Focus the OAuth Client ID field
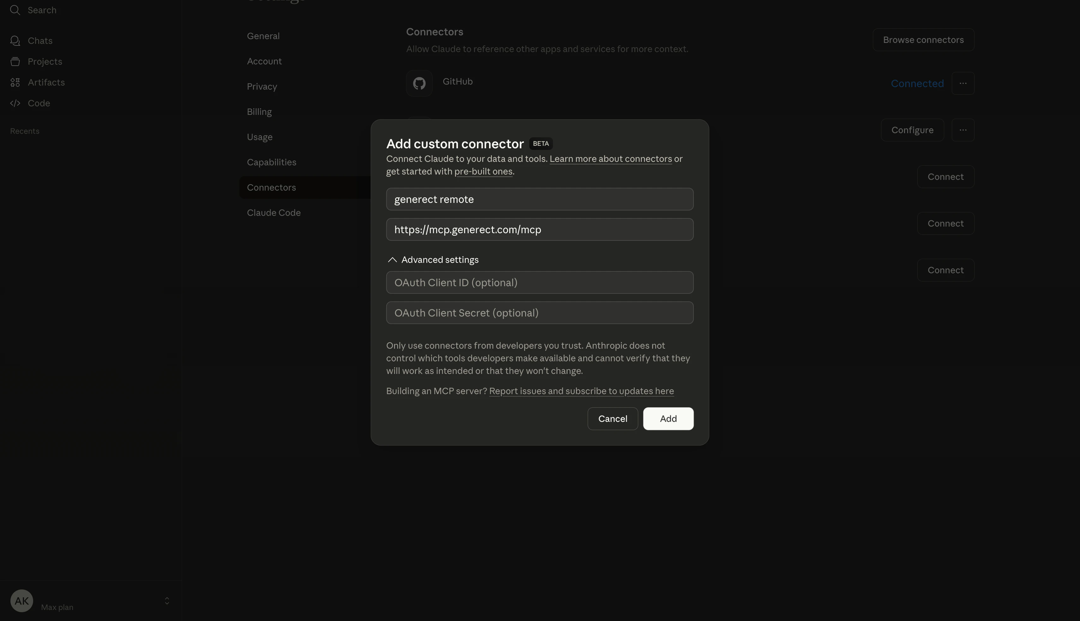Image resolution: width=1080 pixels, height=621 pixels. [539, 282]
